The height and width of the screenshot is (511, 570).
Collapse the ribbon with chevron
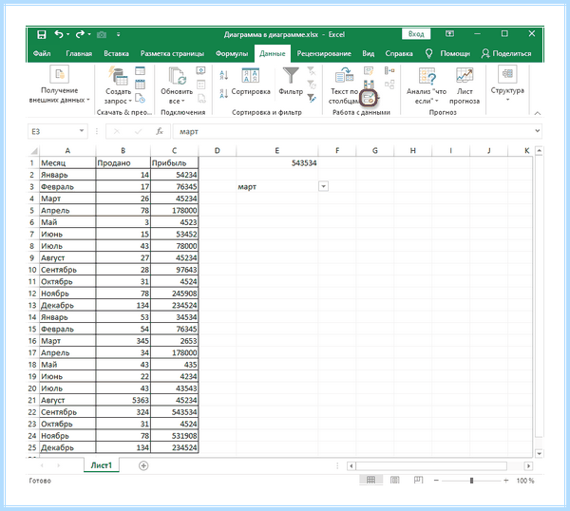click(538, 114)
